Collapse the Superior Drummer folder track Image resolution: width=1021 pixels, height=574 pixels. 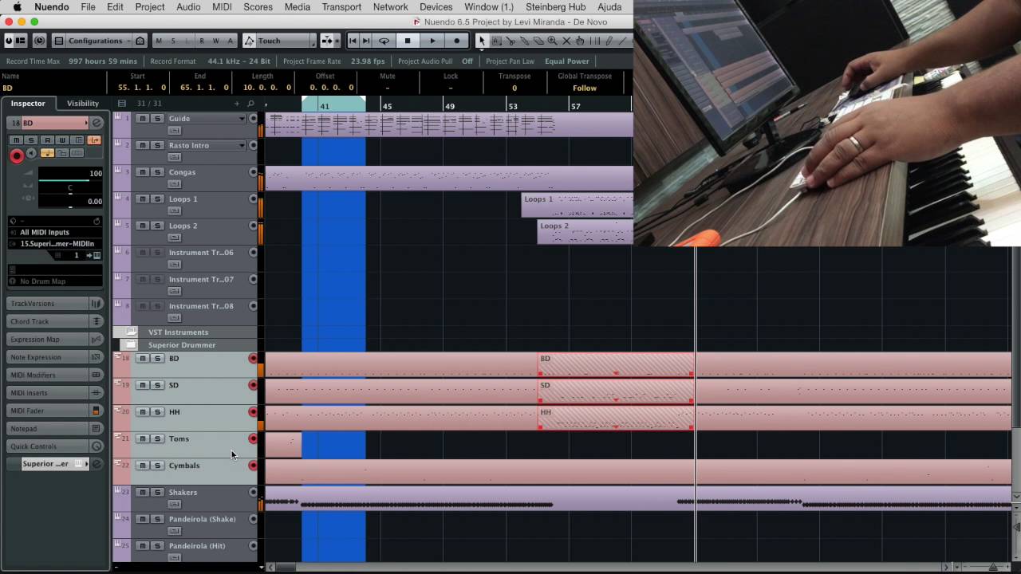coord(132,345)
